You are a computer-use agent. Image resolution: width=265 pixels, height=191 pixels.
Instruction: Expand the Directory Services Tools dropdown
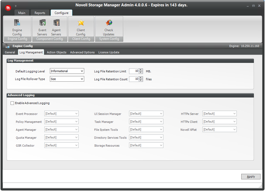pyautogui.click(x=146, y=137)
